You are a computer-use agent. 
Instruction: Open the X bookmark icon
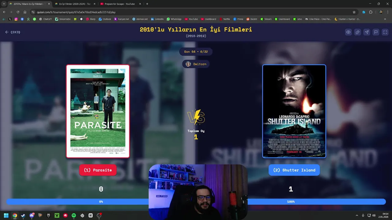pos(10,19)
